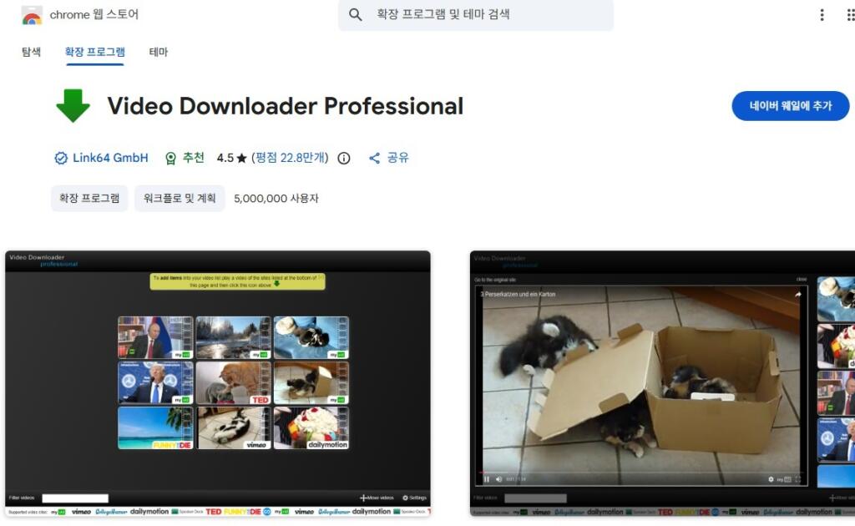
Task: Switch to the 탐색 tab
Action: point(31,52)
